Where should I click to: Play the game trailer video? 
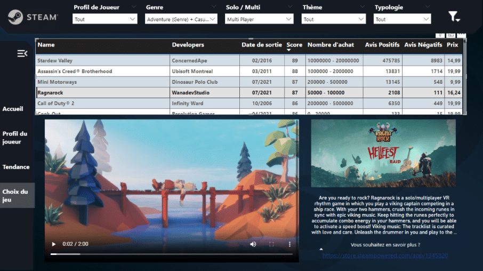coord(54,244)
